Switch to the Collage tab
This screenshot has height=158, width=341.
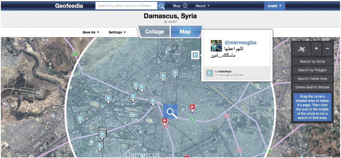155,32
